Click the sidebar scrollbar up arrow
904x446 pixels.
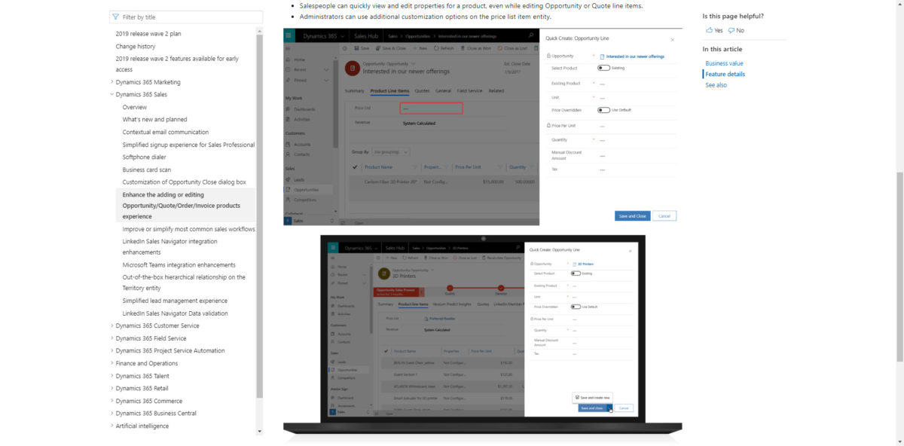(260, 32)
